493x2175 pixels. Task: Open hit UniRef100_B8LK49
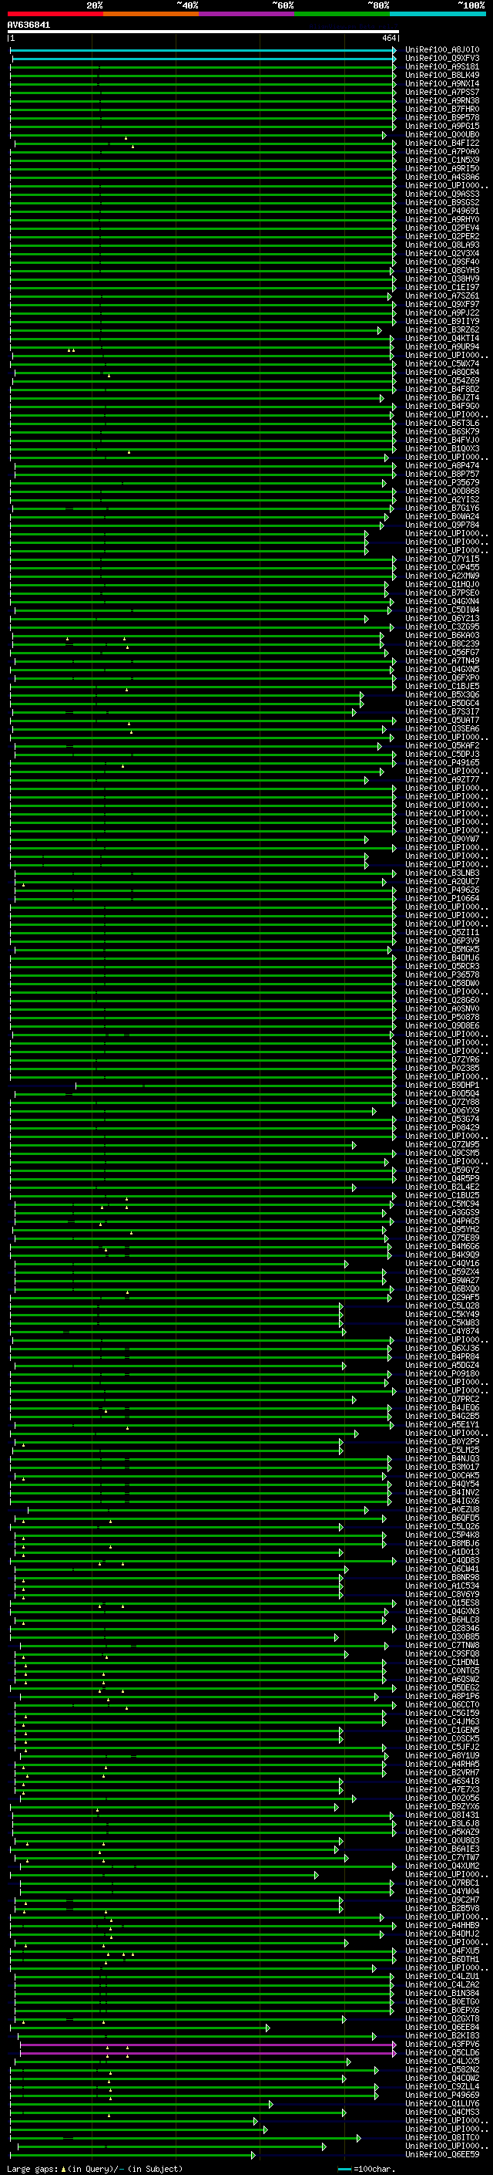(442, 75)
